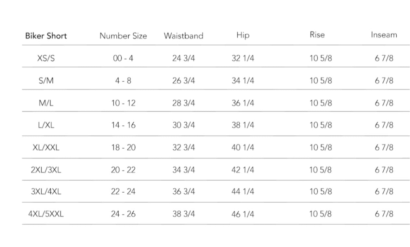The height and width of the screenshot is (247, 410).
Task: Select the Waistband header text
Action: (x=183, y=36)
